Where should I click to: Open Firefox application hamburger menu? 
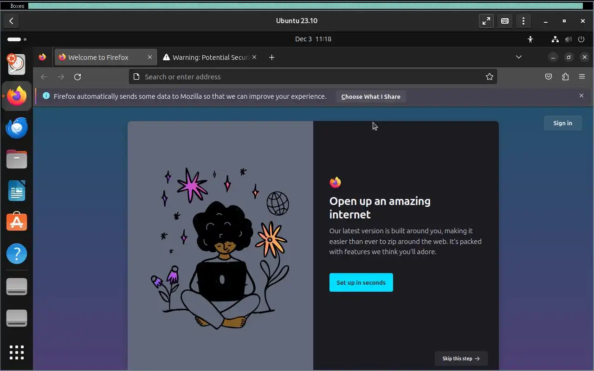tap(582, 77)
